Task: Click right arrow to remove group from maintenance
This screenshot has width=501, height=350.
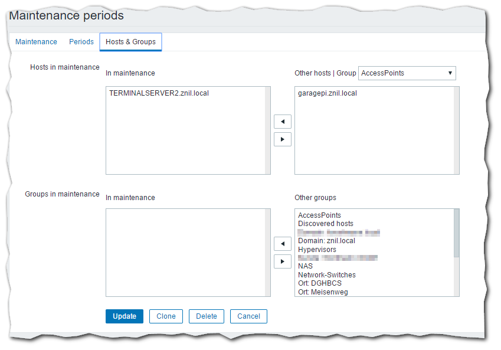Action: pos(283,261)
